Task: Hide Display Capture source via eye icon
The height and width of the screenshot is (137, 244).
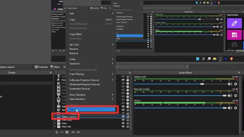Action: 123,117
